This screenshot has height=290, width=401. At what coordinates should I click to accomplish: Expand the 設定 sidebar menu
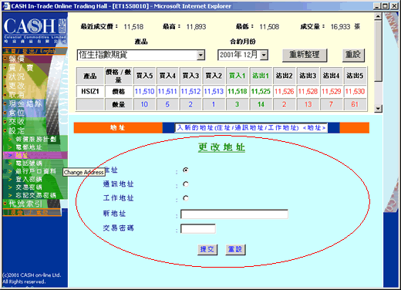(17, 130)
